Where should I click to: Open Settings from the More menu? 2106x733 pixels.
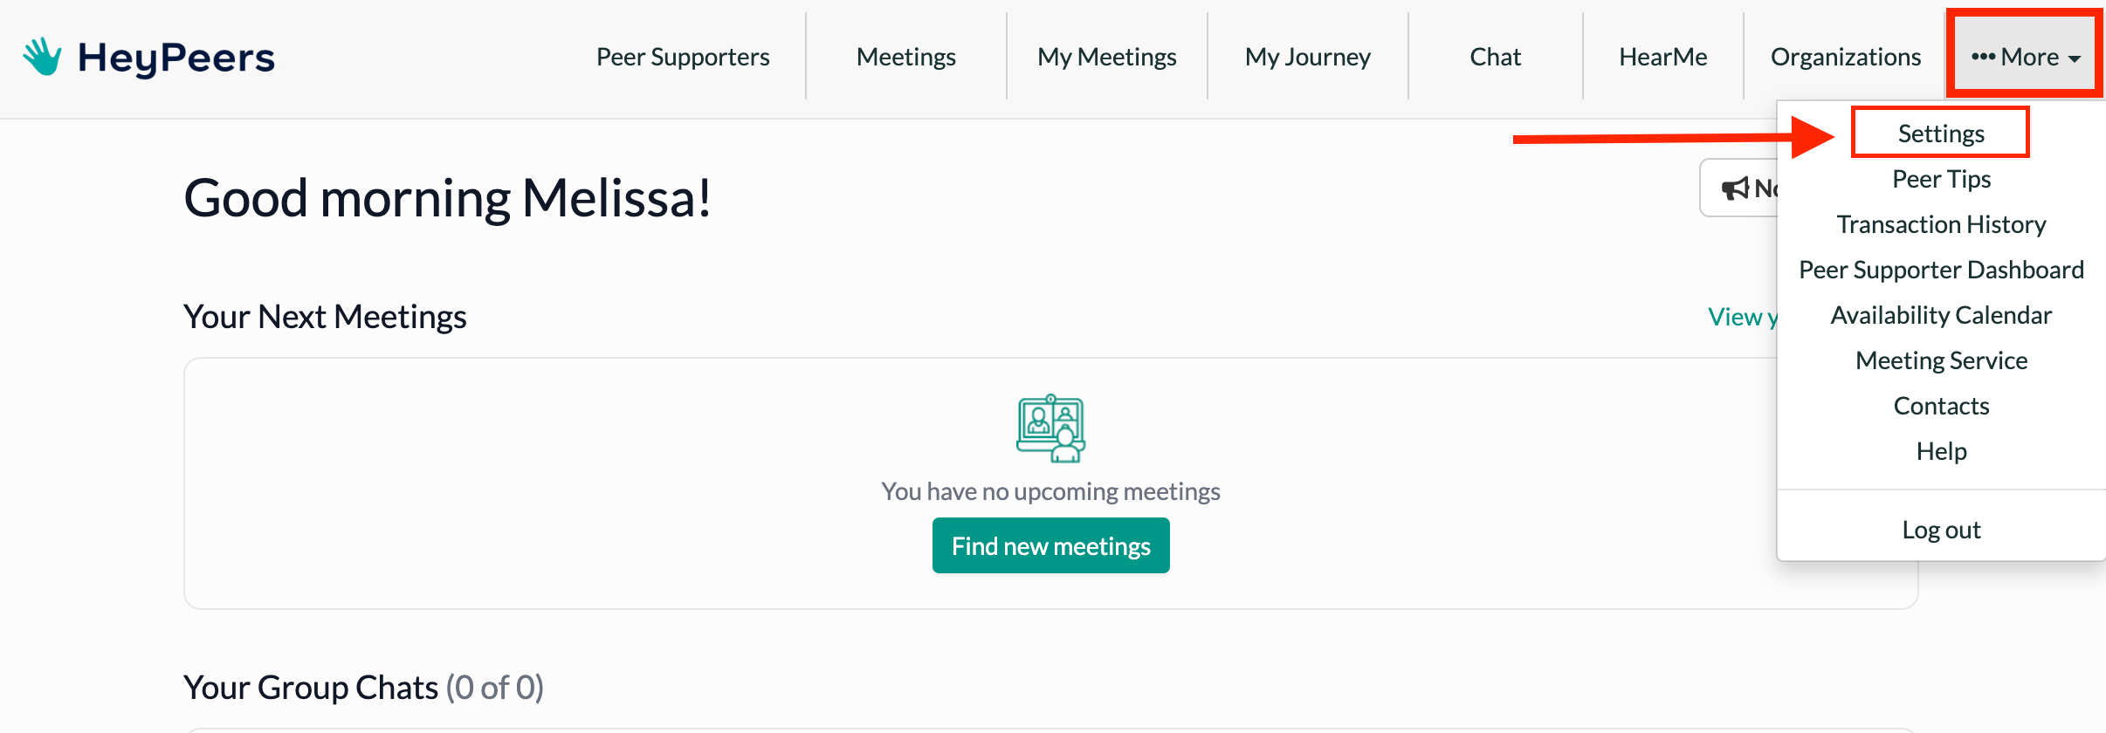click(x=1941, y=134)
